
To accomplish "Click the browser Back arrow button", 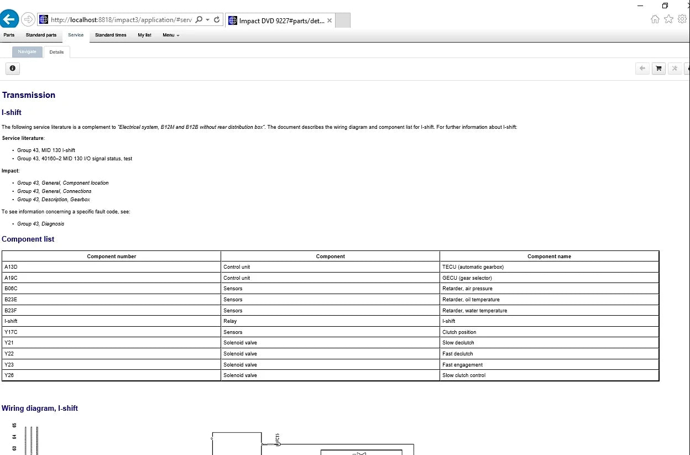I will point(8,19).
